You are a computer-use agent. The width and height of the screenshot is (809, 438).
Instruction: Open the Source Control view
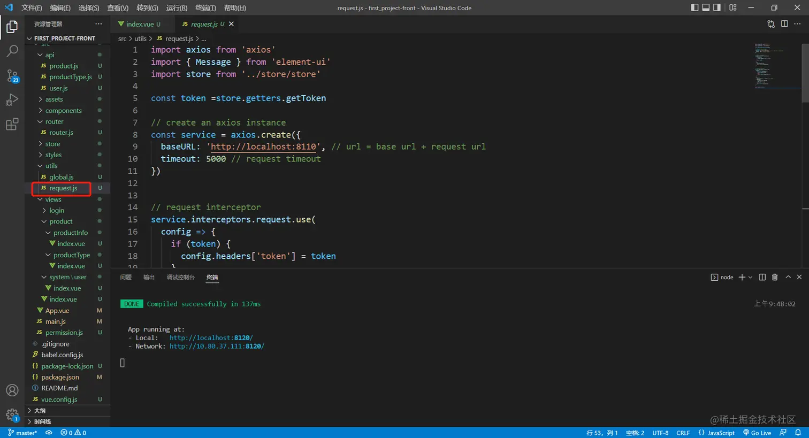click(x=12, y=76)
